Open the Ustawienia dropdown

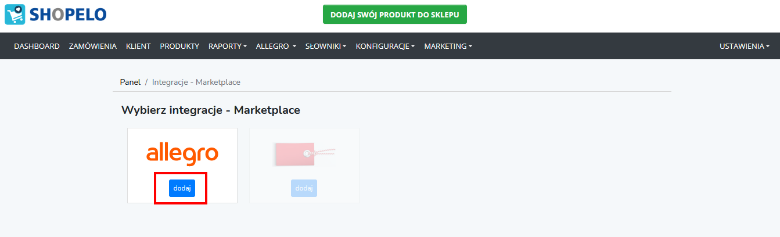744,46
